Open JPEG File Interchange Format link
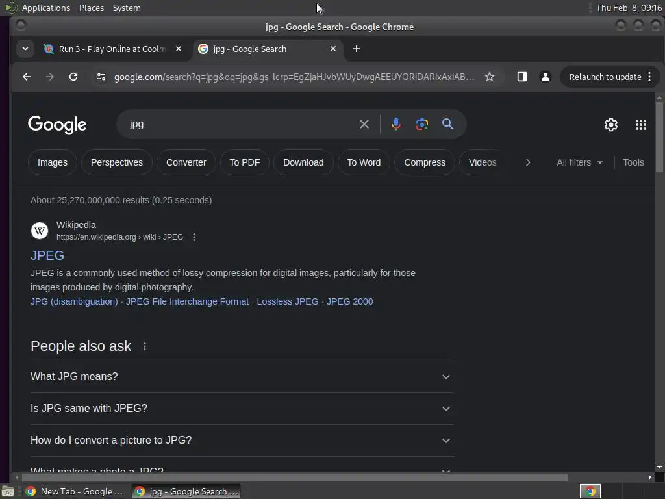 click(187, 301)
